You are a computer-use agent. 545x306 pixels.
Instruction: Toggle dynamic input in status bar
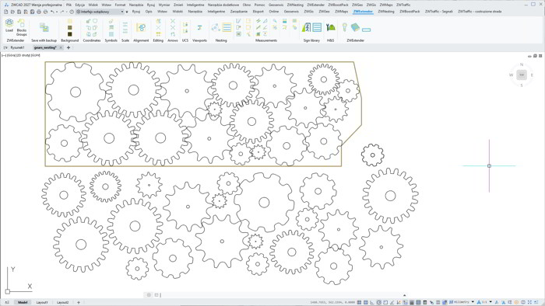pos(405,303)
